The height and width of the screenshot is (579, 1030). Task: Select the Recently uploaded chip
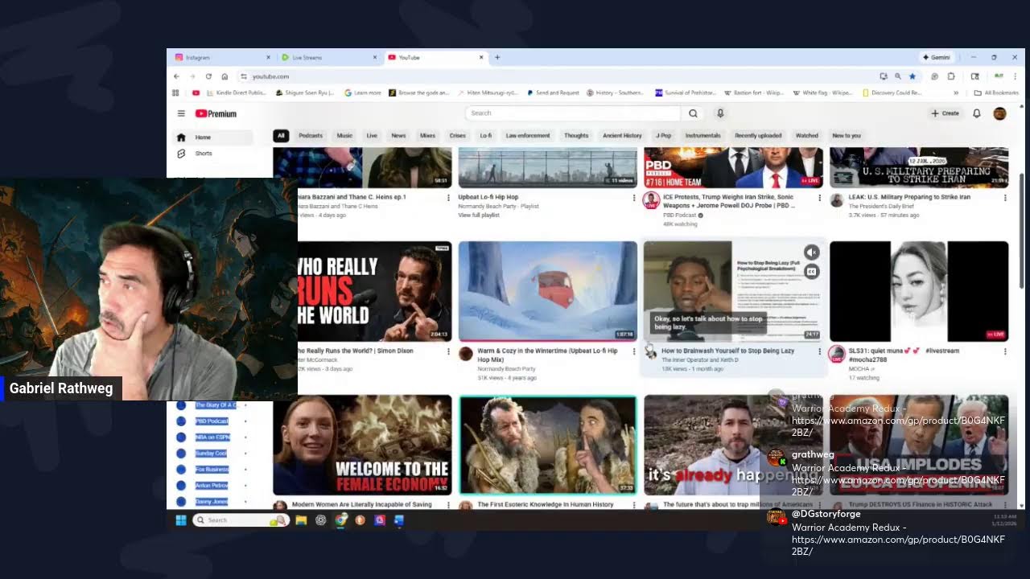coord(758,136)
